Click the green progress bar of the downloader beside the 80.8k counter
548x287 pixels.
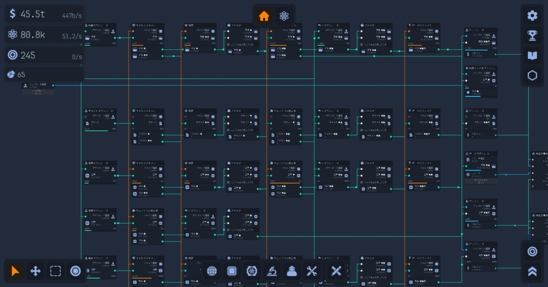tap(87, 45)
